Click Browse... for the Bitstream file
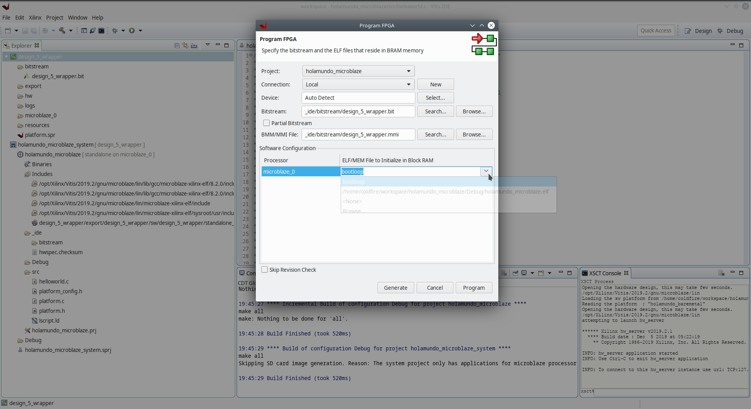This screenshot has width=751, height=409. [474, 111]
